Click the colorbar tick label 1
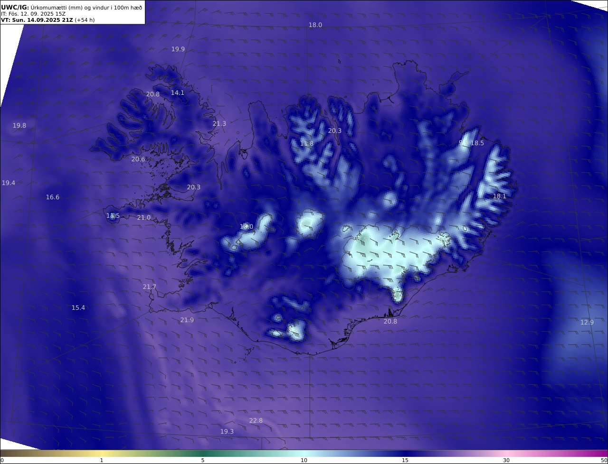The height and width of the screenshot is (464, 608). pyautogui.click(x=101, y=460)
